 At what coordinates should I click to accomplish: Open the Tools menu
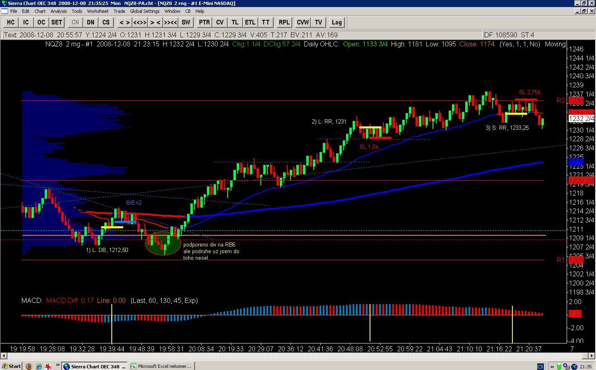click(77, 11)
